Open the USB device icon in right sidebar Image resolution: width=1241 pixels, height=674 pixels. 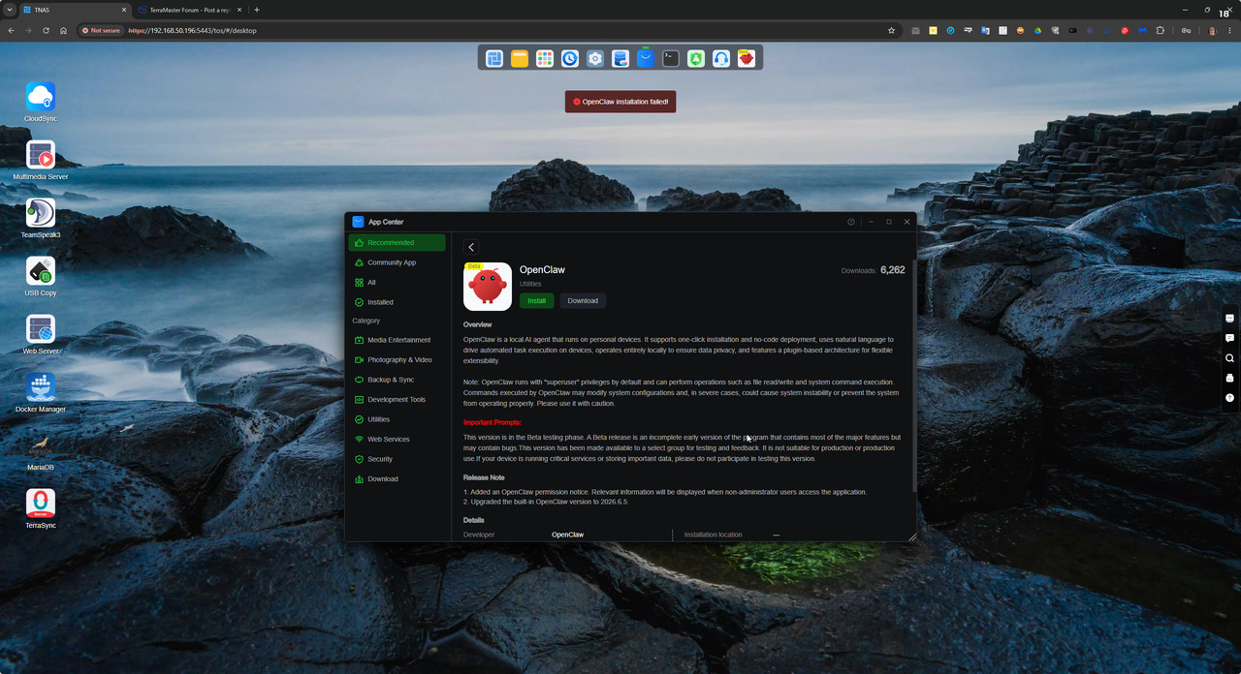(1229, 378)
